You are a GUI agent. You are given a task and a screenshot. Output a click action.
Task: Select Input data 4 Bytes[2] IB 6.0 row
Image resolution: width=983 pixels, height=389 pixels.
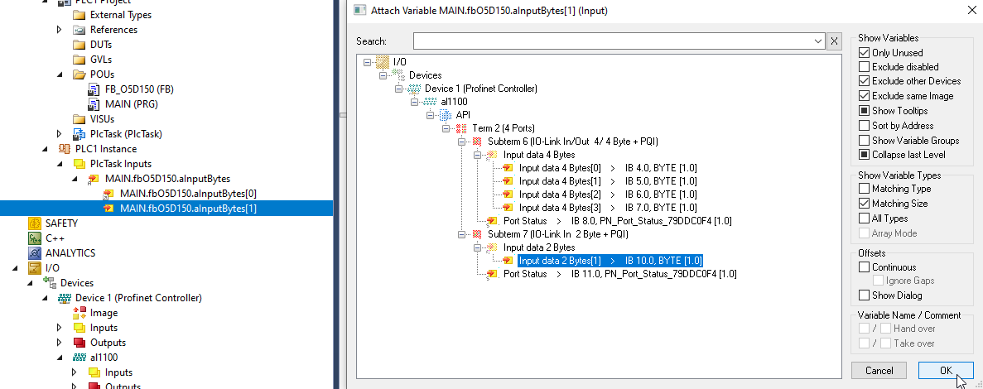coord(608,194)
